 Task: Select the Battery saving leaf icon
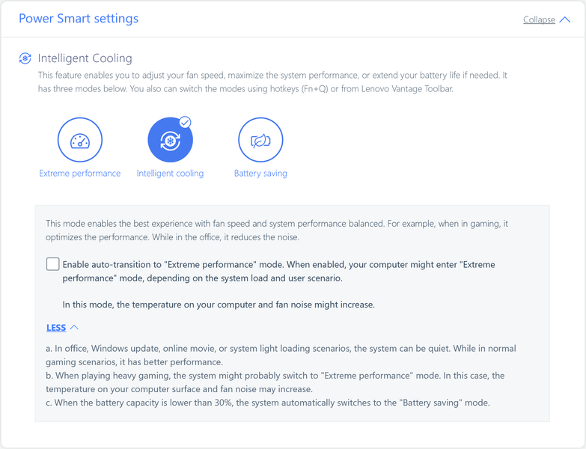tap(260, 140)
